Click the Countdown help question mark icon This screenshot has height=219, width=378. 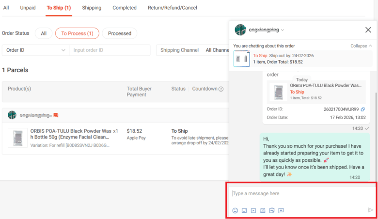pos(221,89)
